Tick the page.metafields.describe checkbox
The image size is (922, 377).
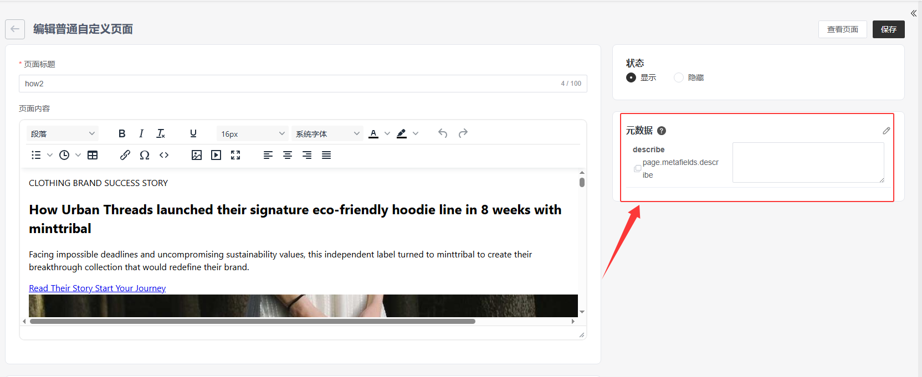coord(638,168)
